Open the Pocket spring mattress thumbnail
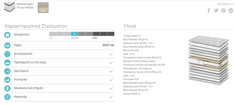235x105 pixels. pos(10,7)
